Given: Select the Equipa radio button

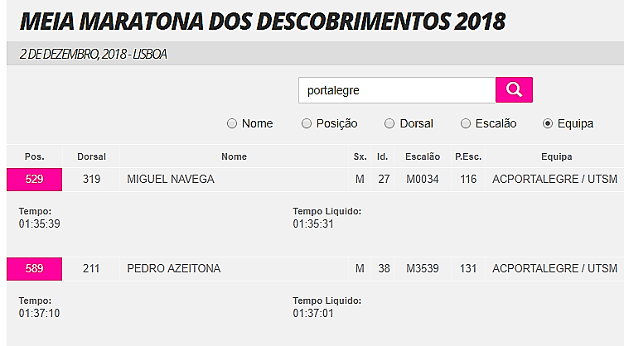Looking at the screenshot, I should tap(547, 123).
